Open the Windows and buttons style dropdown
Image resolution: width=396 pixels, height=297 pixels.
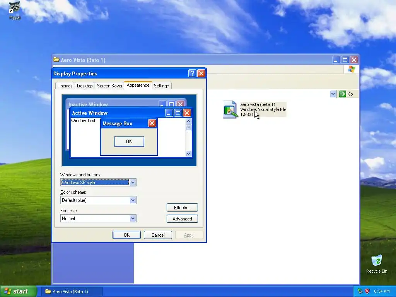[x=133, y=183]
